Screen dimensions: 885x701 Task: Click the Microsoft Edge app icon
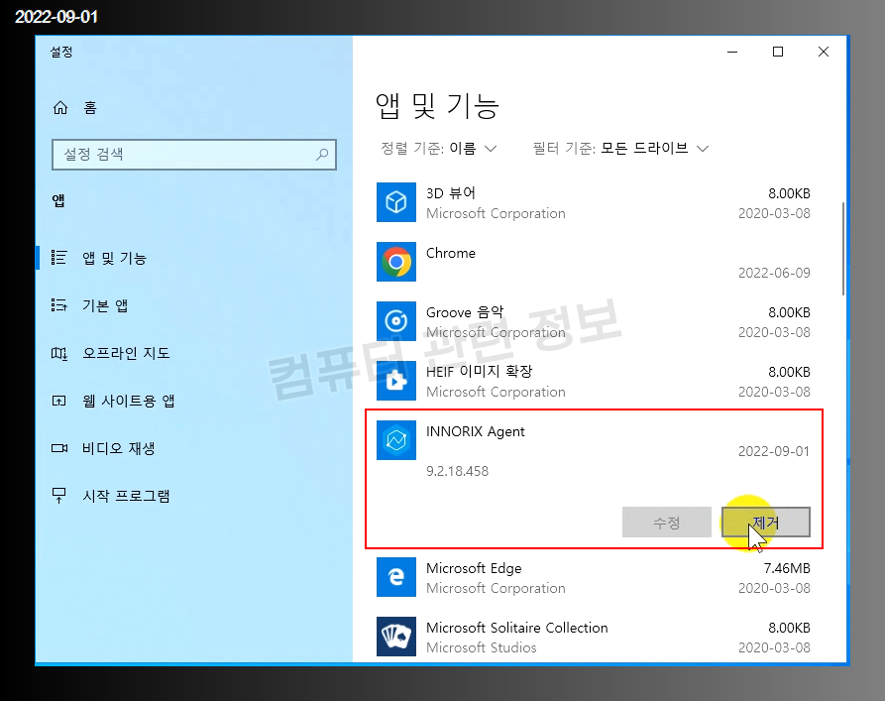[x=396, y=577]
